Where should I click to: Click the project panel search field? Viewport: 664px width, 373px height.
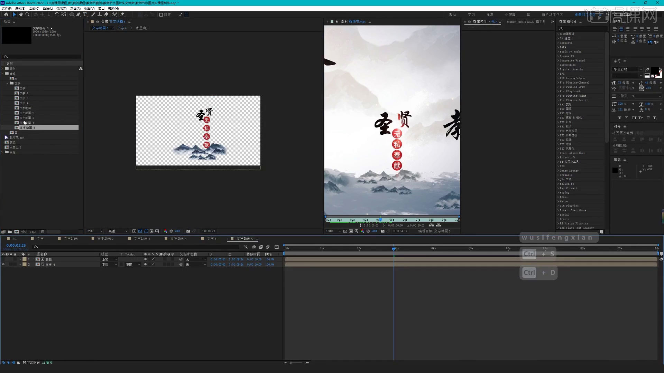[42, 57]
